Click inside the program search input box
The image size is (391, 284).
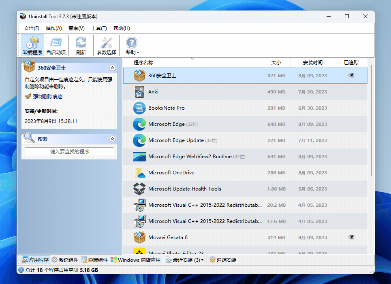point(69,150)
